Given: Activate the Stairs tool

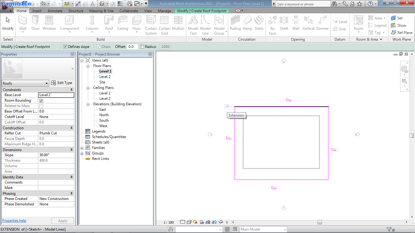Looking at the screenshot, I should point(259,23).
